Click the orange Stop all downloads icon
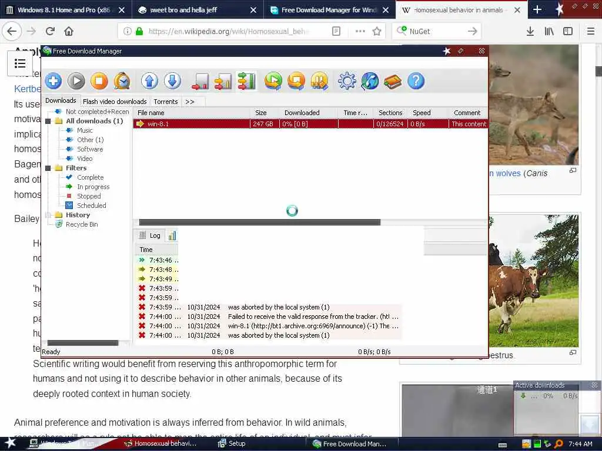This screenshot has width=602, height=451. (296, 81)
